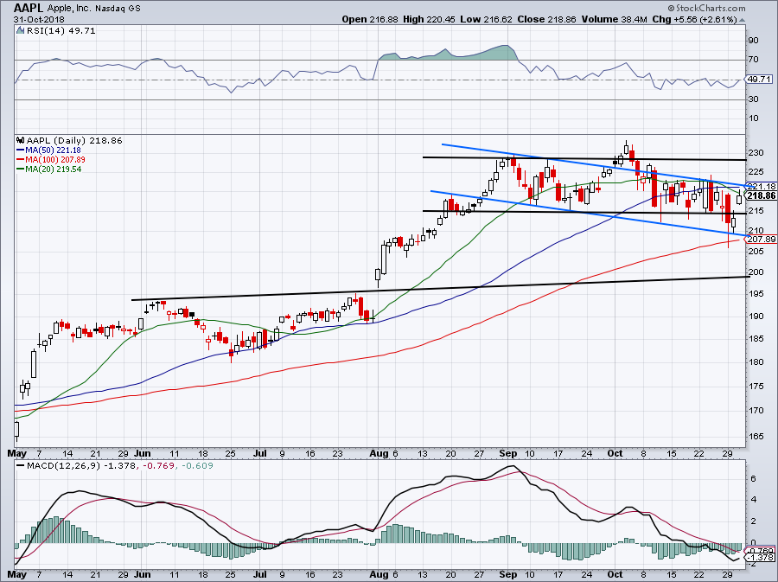Click the 200 label on the price axis
Image resolution: width=778 pixels, height=582 pixels.
756,272
